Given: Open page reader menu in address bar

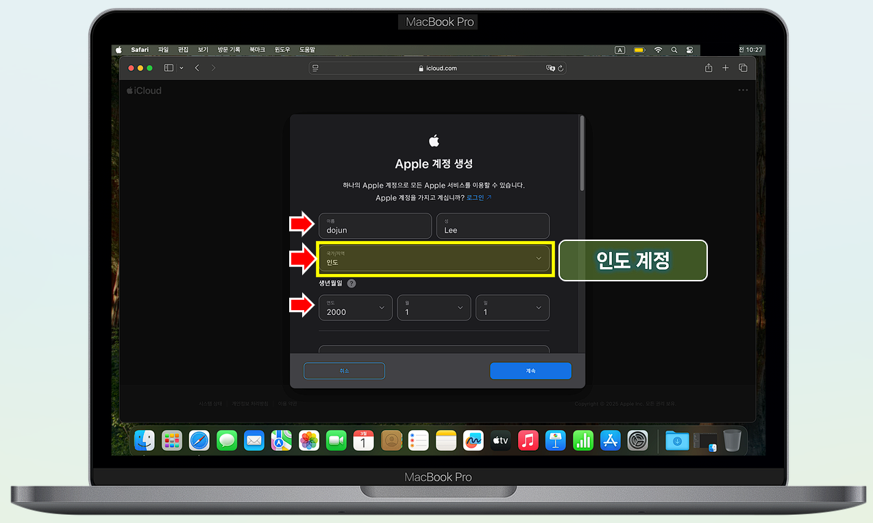Looking at the screenshot, I should [x=315, y=68].
